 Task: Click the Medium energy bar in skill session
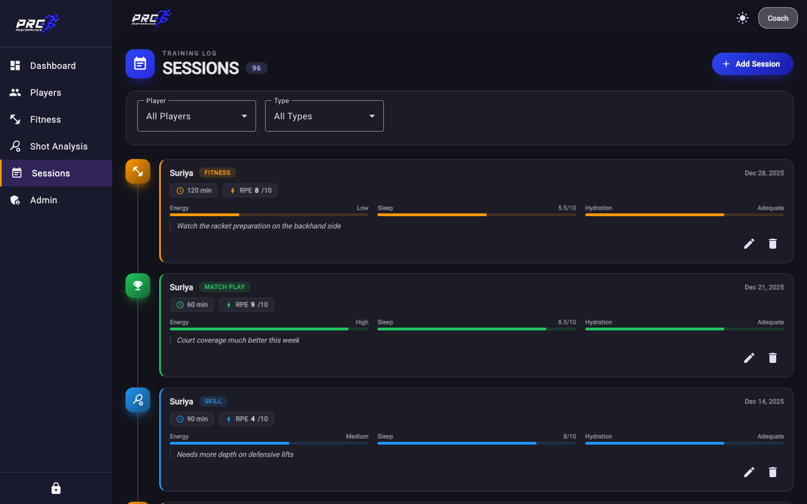click(x=269, y=443)
